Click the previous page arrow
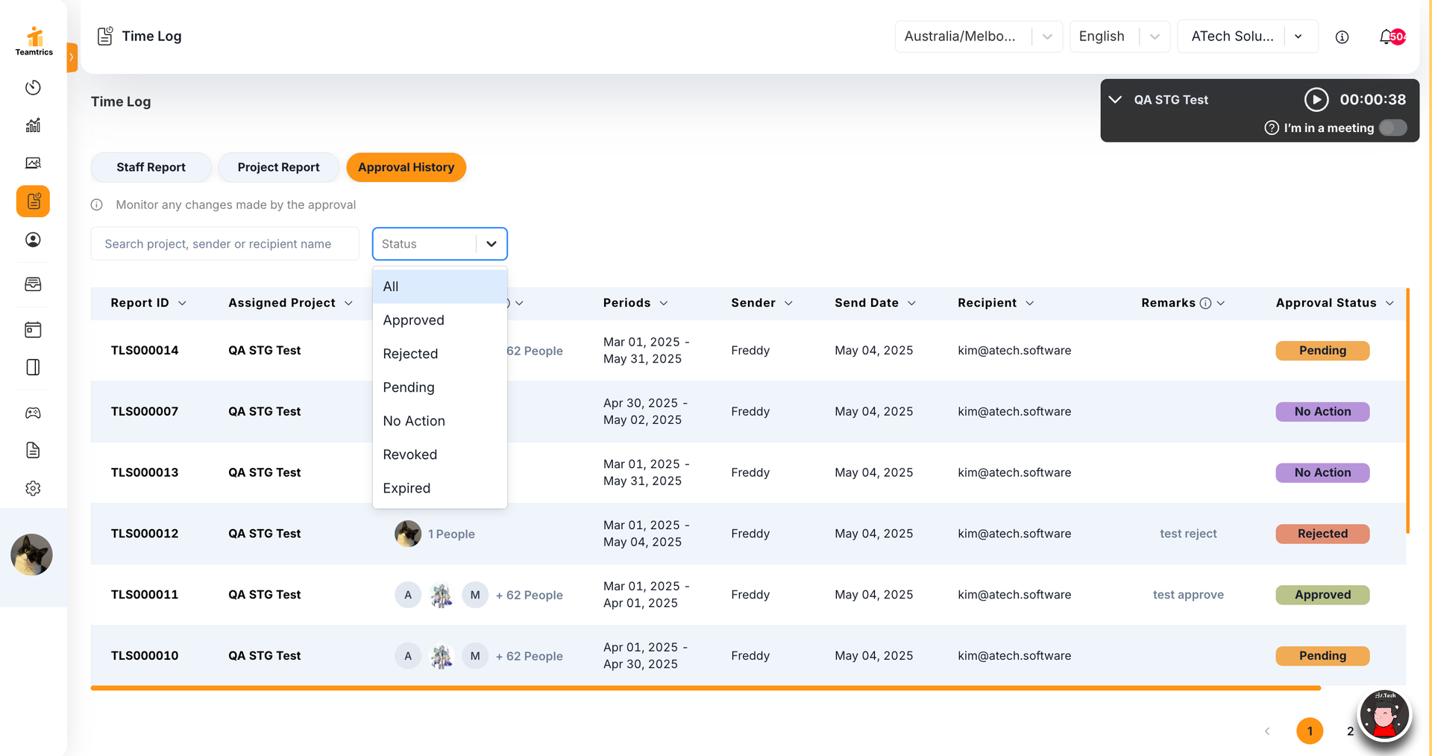Screen dimensions: 1432x756 1267,731
